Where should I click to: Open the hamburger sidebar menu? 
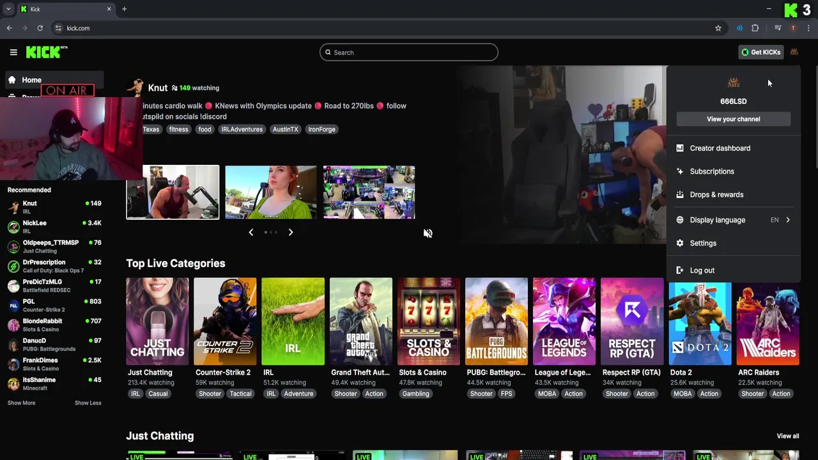tap(13, 52)
